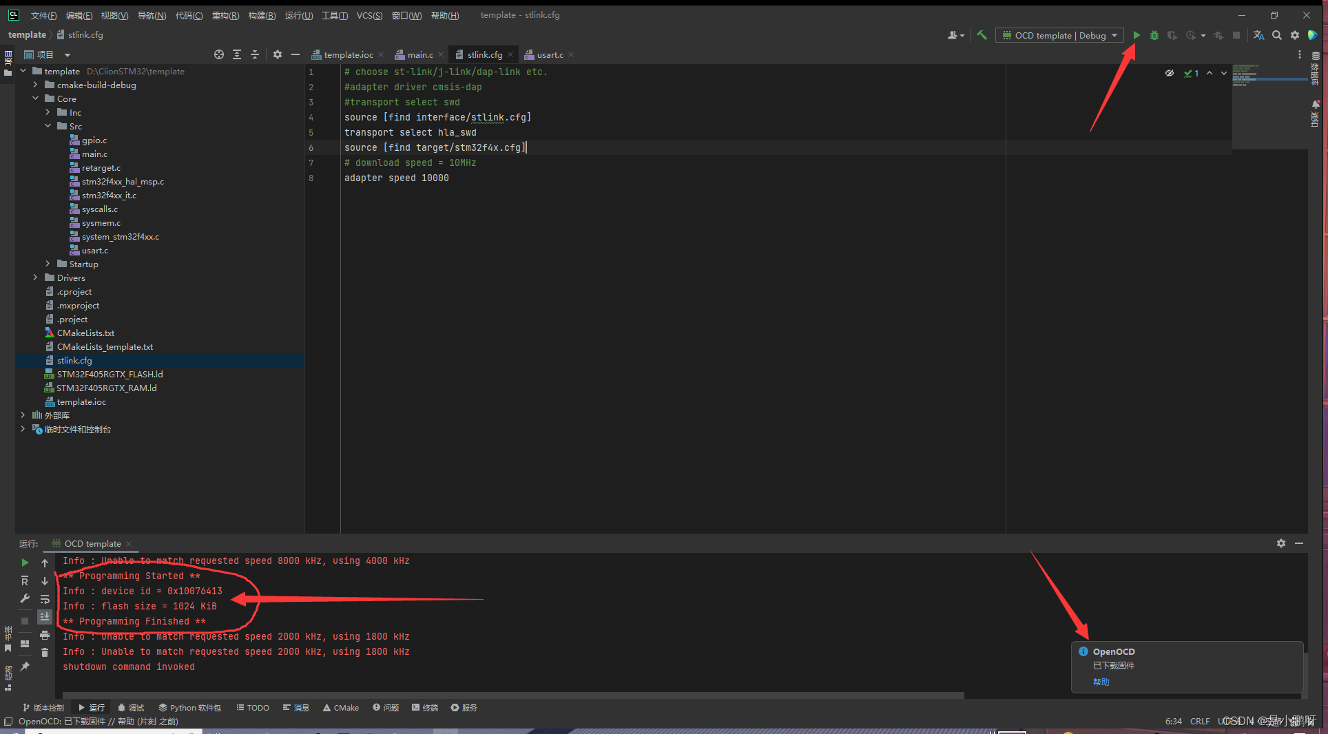This screenshot has height=734, width=1328.
Task: Open run panel settings gear
Action: [x=1281, y=543]
